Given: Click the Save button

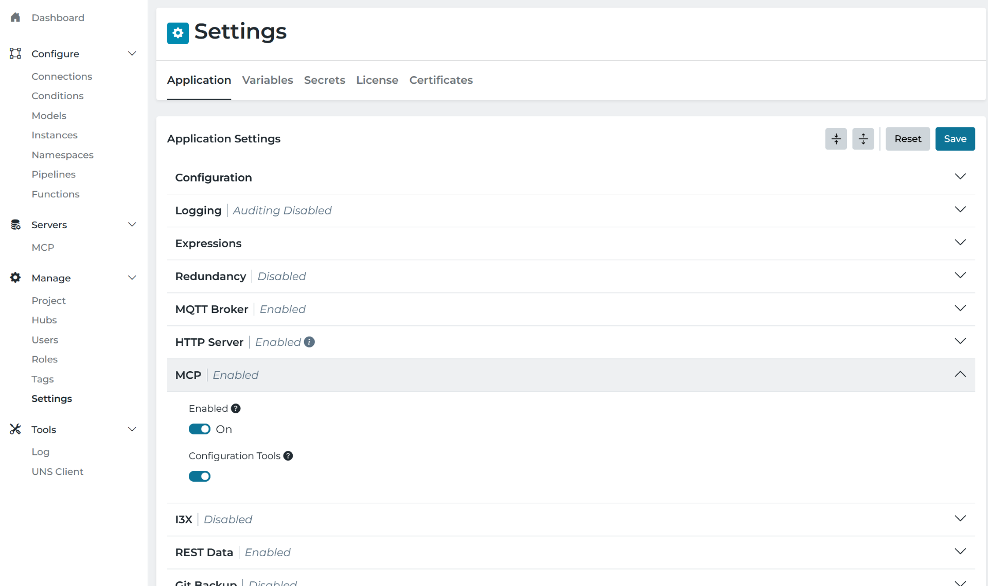Looking at the screenshot, I should pos(955,139).
